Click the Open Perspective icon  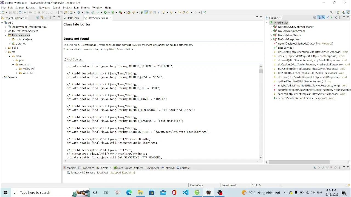click(x=338, y=13)
